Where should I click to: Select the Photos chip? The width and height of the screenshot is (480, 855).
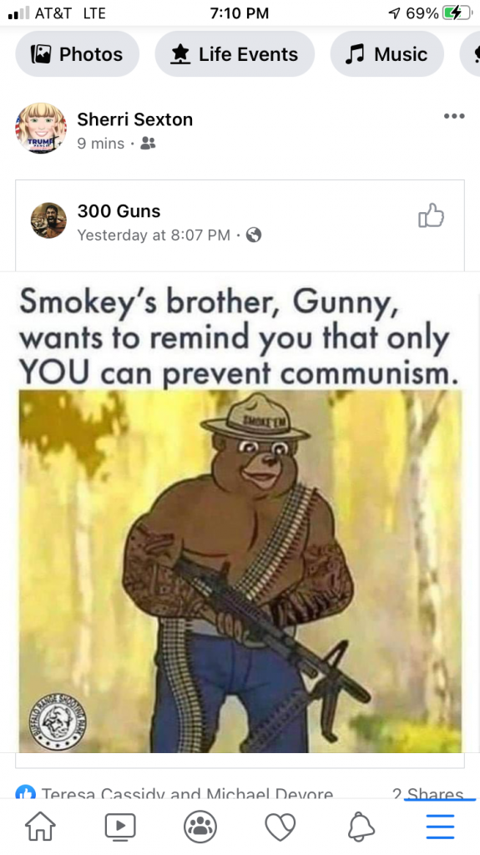77,54
